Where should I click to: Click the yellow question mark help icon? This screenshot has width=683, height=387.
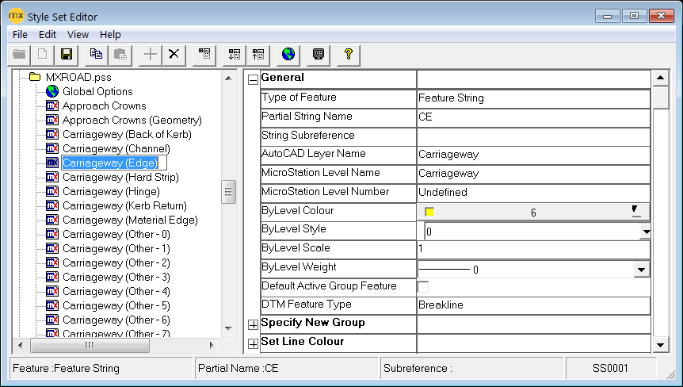348,55
